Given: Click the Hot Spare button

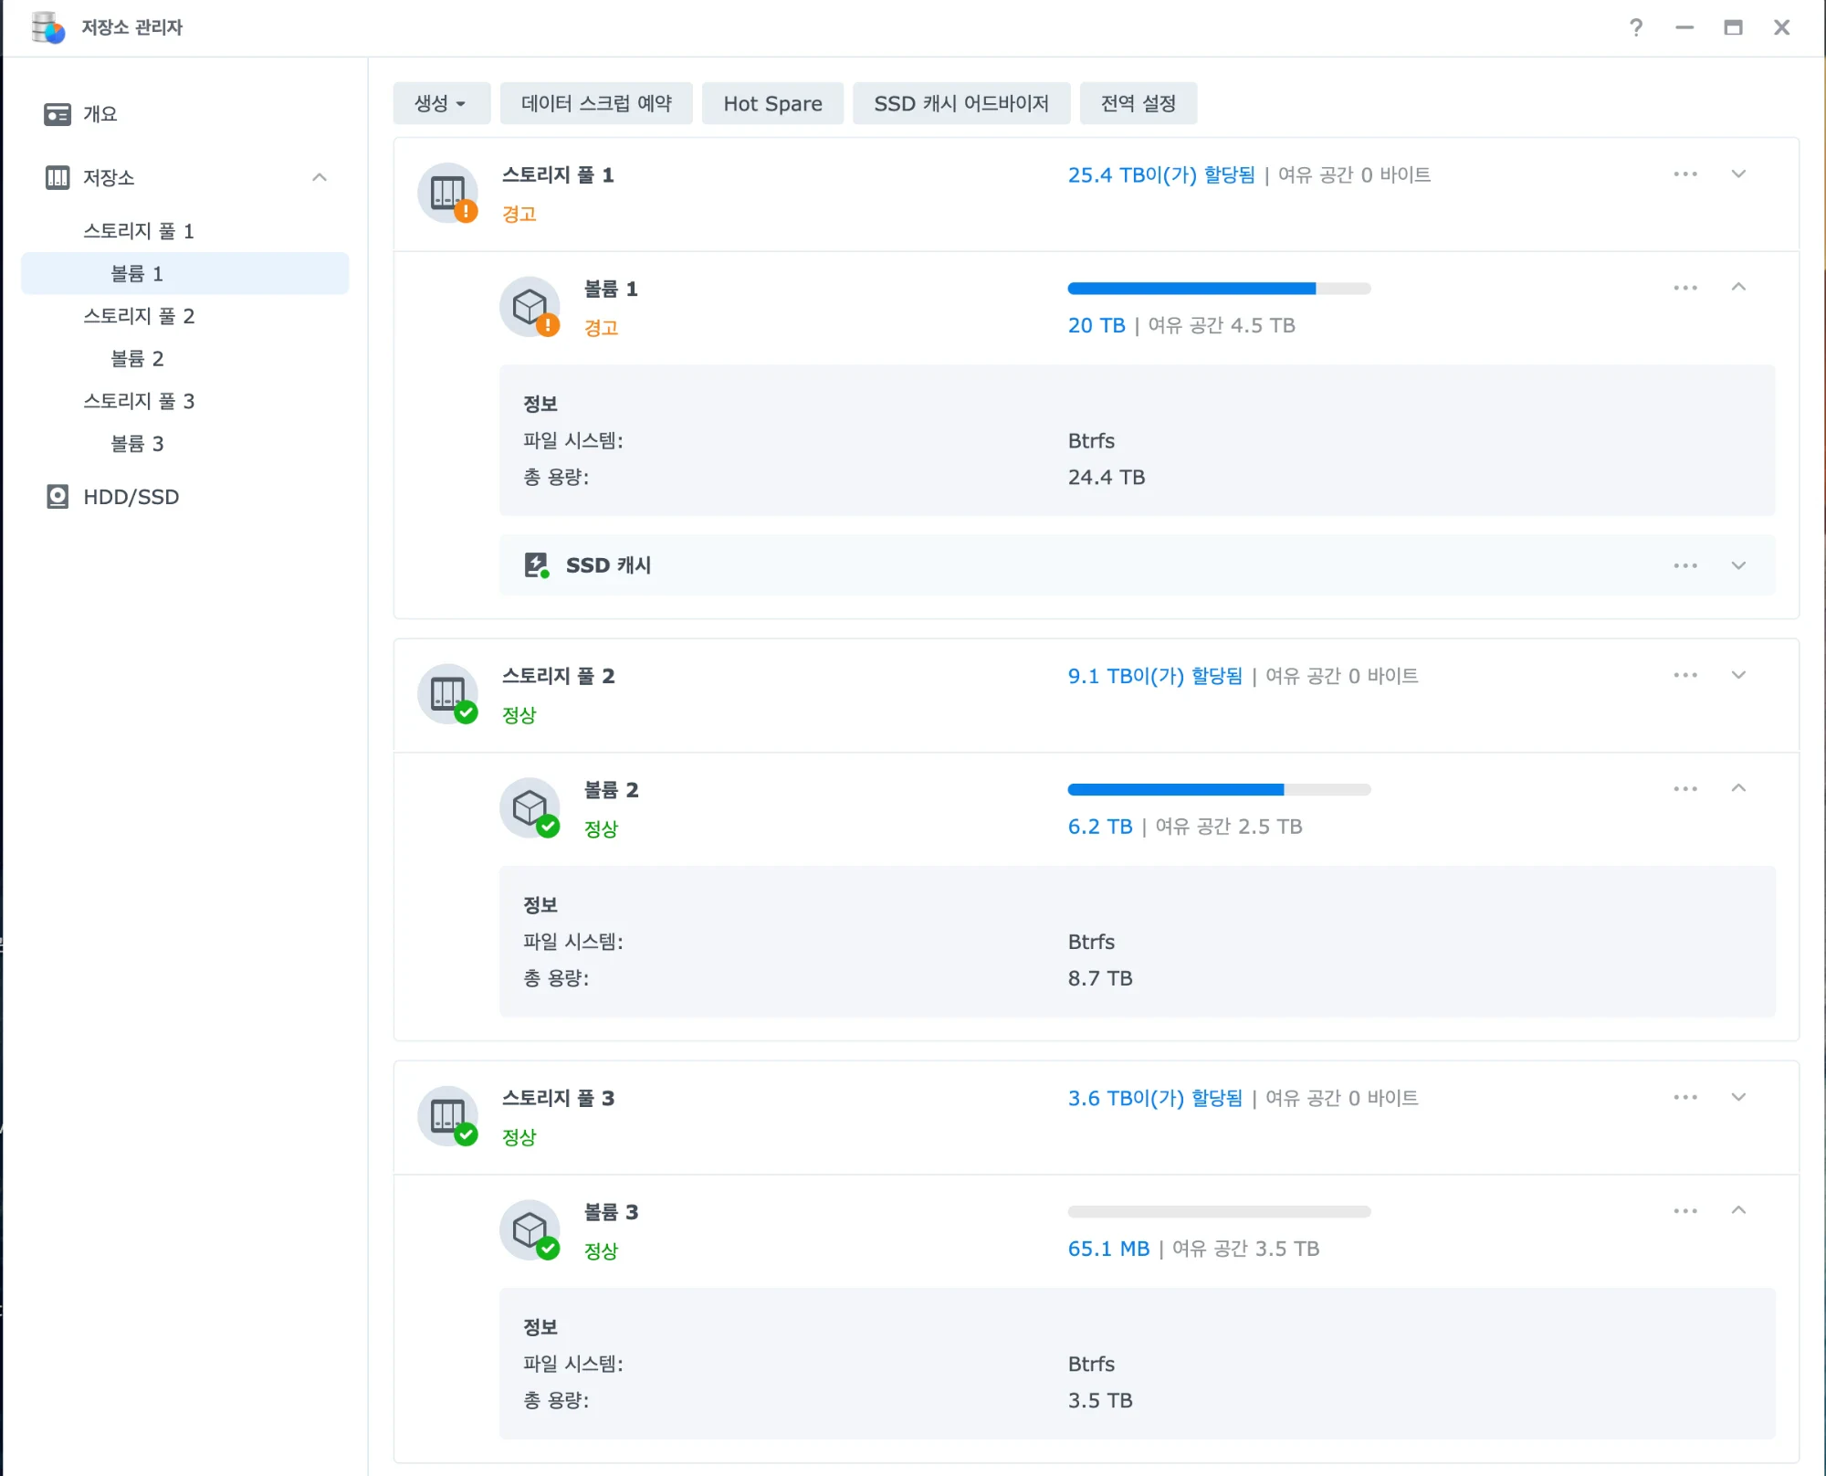Looking at the screenshot, I should pyautogui.click(x=772, y=103).
